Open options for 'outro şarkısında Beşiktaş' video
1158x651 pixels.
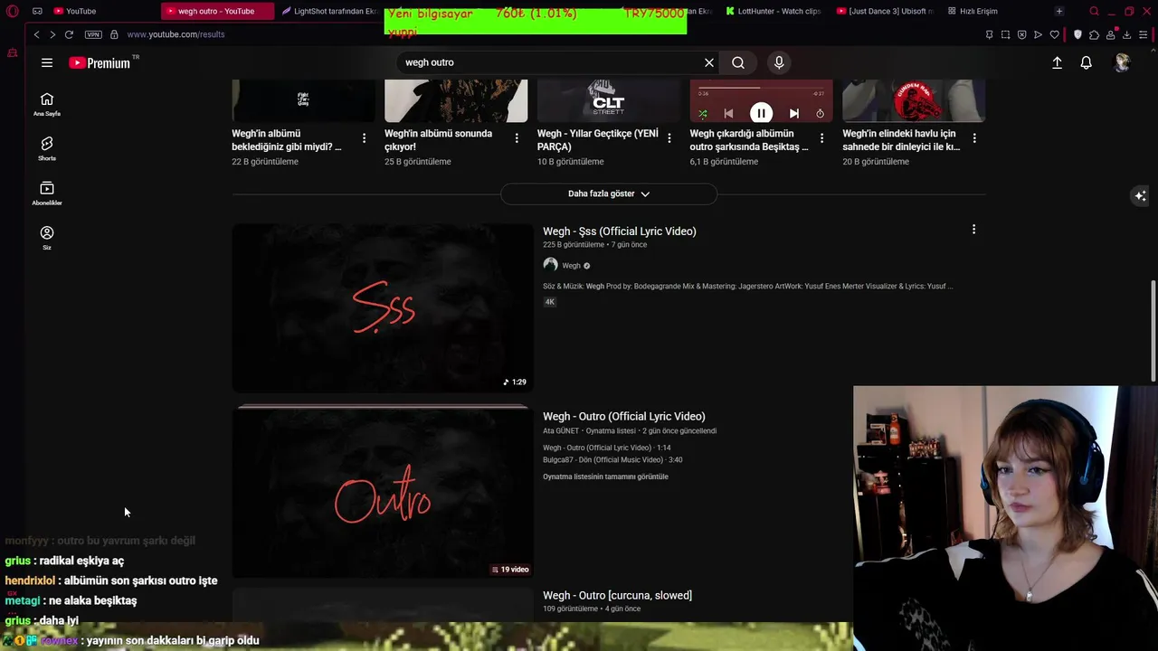point(821,138)
